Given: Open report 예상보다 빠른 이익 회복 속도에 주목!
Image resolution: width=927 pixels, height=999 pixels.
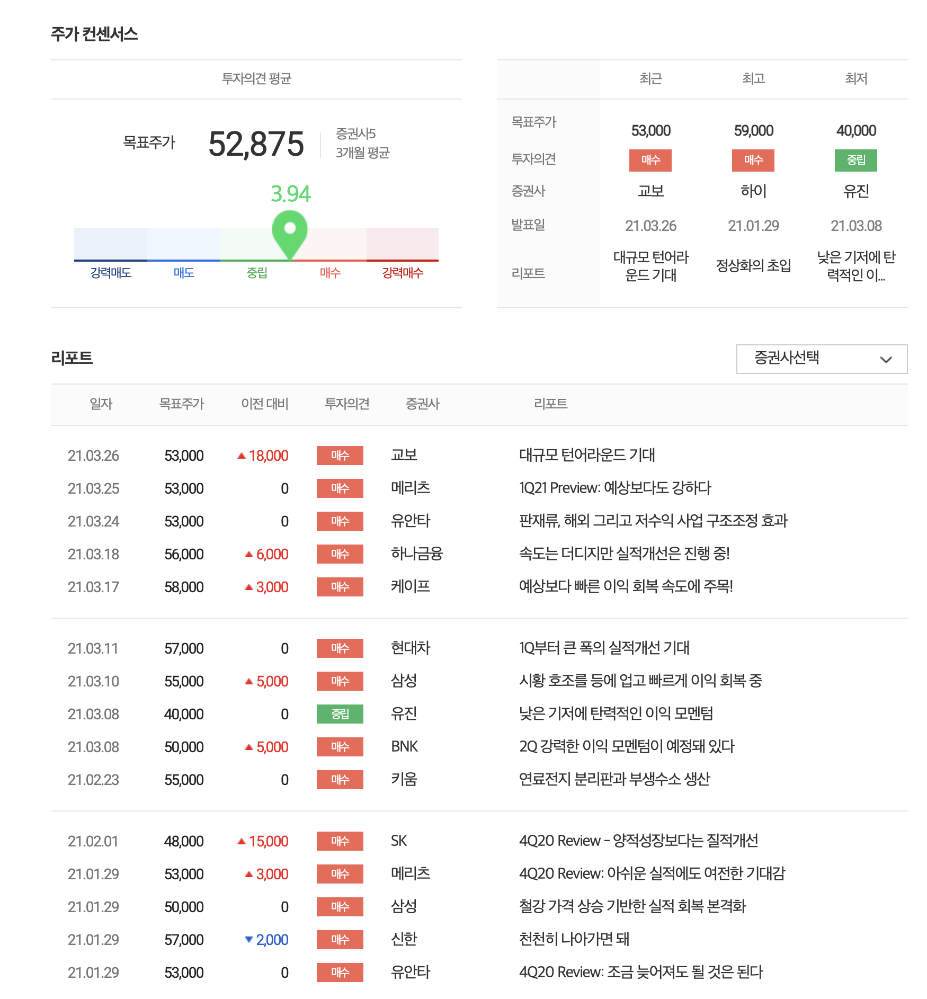Looking at the screenshot, I should [626, 586].
